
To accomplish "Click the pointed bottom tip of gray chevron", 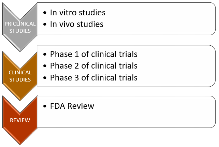I will tap(20, 51).
